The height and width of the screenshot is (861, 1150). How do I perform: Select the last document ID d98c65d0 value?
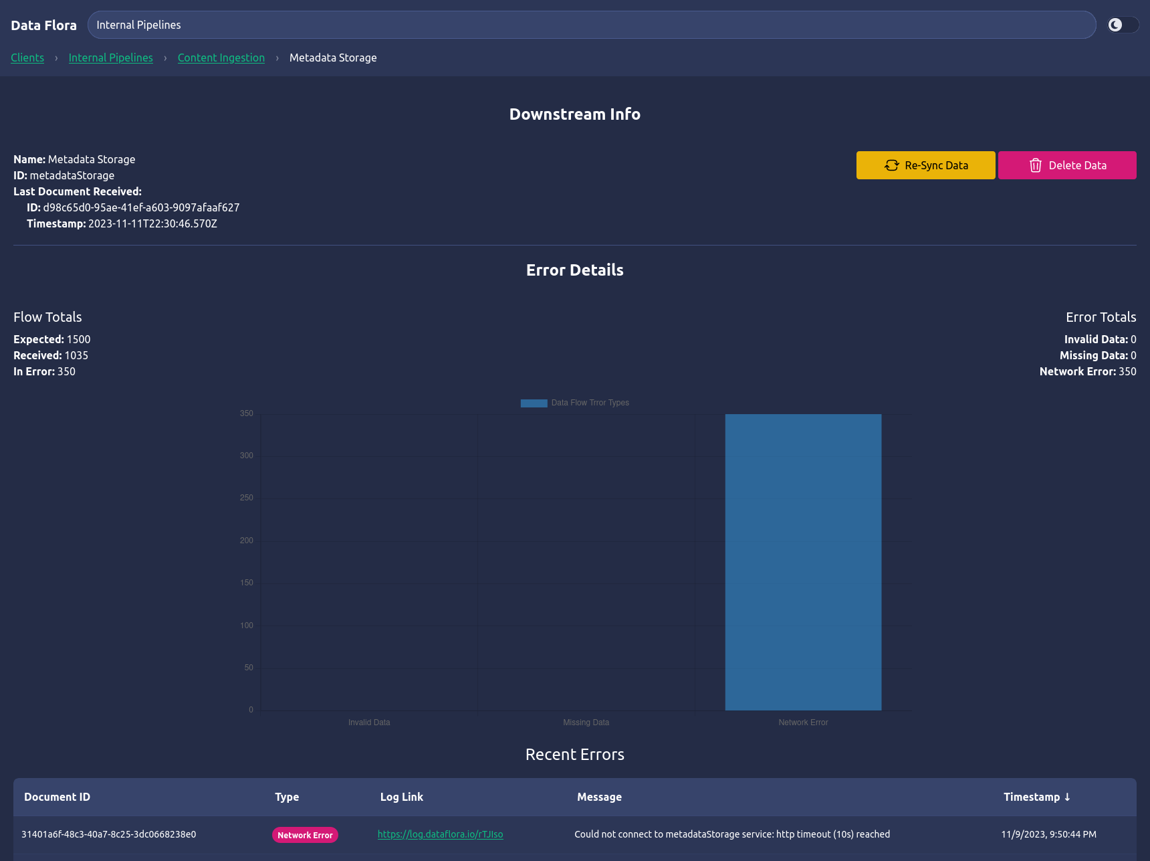tap(141, 207)
